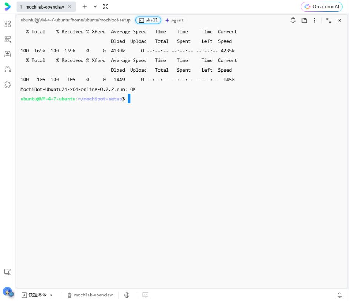Switch to Shell mode
Viewport: 349px width, 301px height.
point(148,20)
